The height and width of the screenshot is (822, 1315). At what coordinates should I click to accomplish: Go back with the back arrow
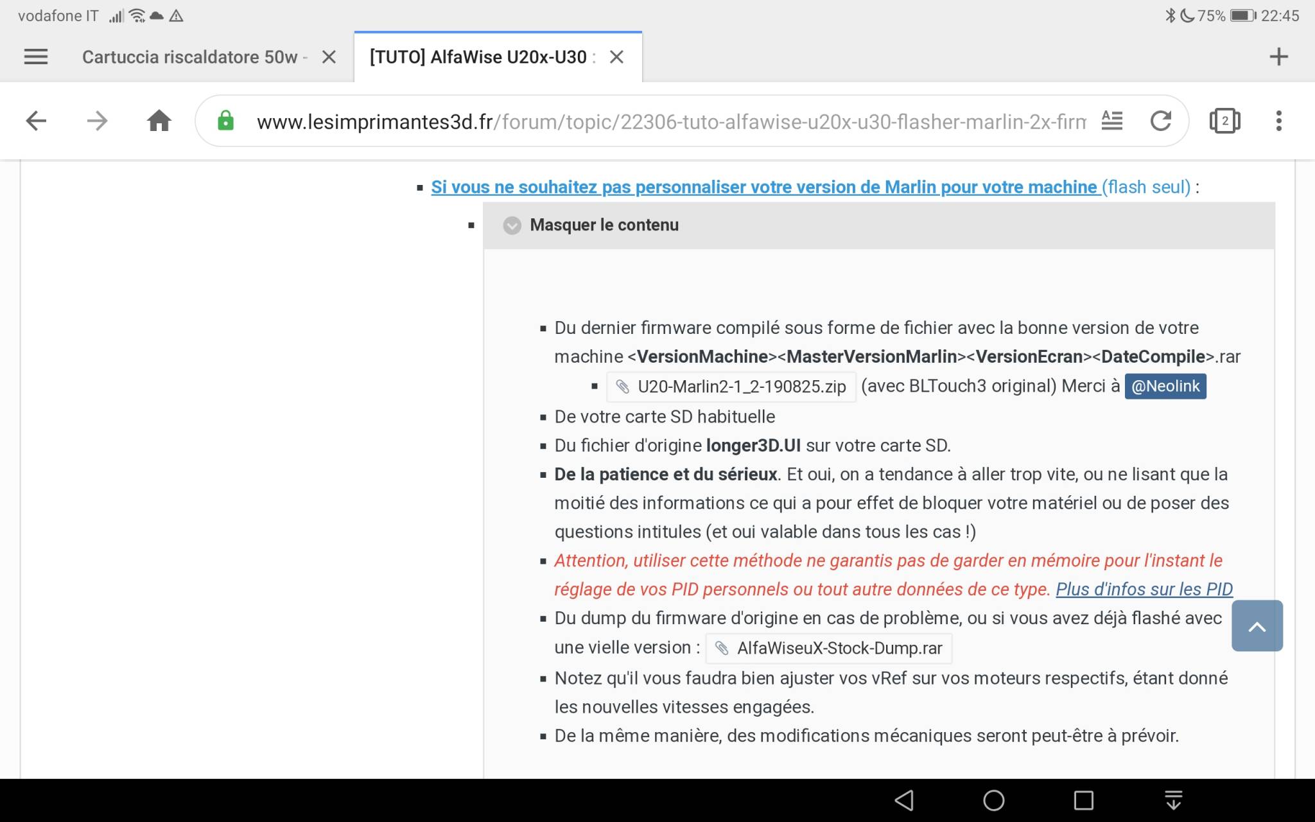tap(36, 121)
